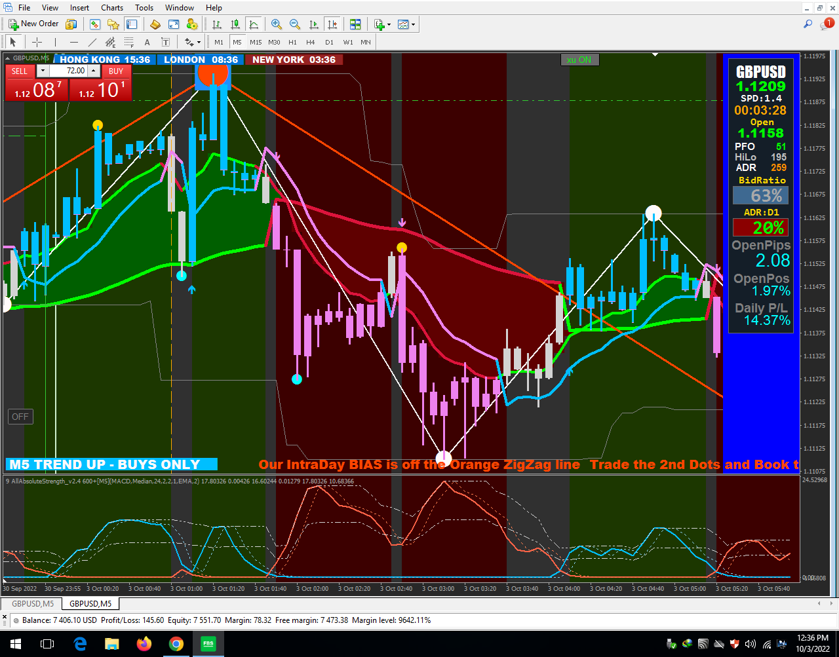839x657 pixels.
Task: Toggle chart auto scroll
Action: tap(314, 24)
